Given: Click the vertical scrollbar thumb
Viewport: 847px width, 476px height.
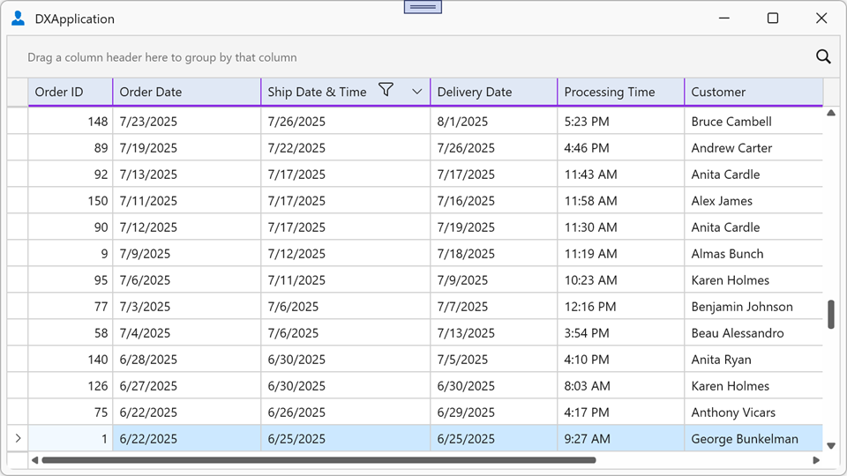Looking at the screenshot, I should coord(831,314).
